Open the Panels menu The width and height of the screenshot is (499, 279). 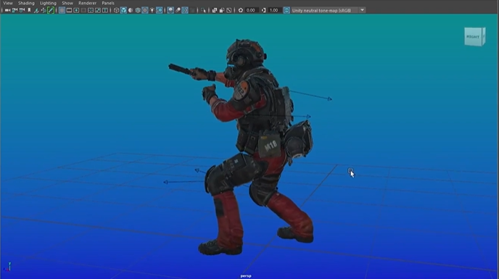108,3
